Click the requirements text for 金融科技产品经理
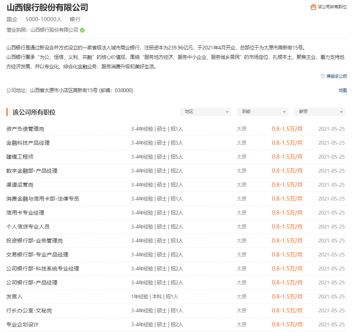 [x=157, y=143]
